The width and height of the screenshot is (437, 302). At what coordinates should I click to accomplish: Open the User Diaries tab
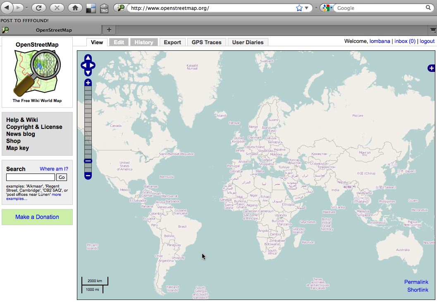pyautogui.click(x=248, y=43)
